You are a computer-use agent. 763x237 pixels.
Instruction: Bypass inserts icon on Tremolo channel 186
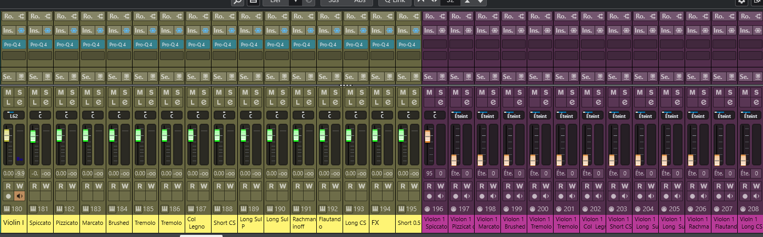179,31
